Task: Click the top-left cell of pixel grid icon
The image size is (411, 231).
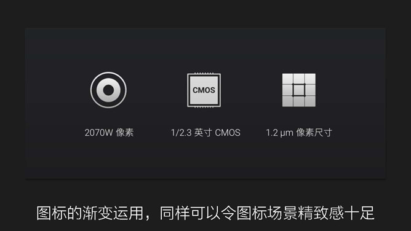Action: [x=287, y=79]
